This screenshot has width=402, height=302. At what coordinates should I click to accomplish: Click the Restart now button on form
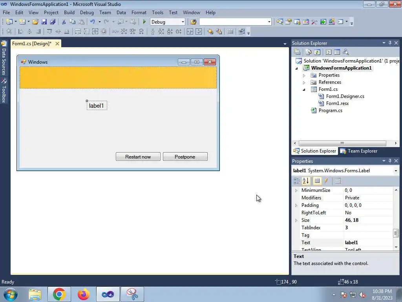pyautogui.click(x=138, y=157)
